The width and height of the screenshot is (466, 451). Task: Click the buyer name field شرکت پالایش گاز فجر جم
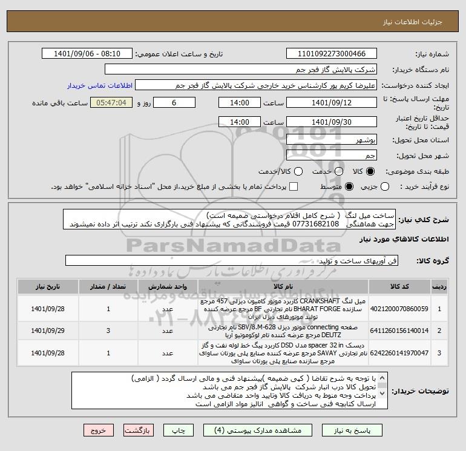coord(241,70)
